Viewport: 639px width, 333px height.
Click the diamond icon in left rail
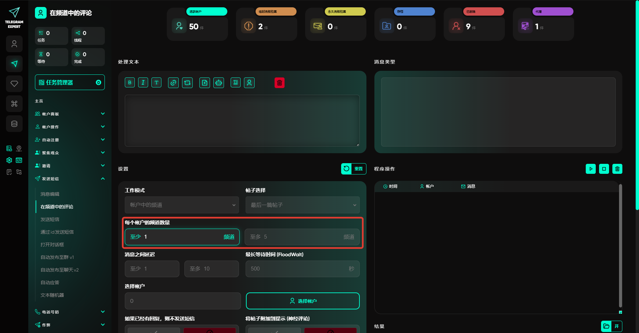tap(14, 84)
